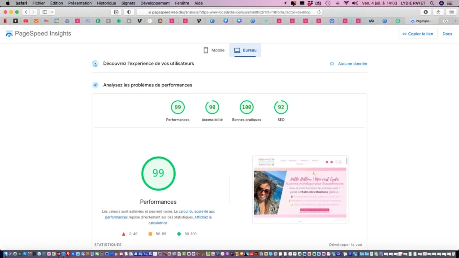Reload the page from the address bar

[x=319, y=12]
